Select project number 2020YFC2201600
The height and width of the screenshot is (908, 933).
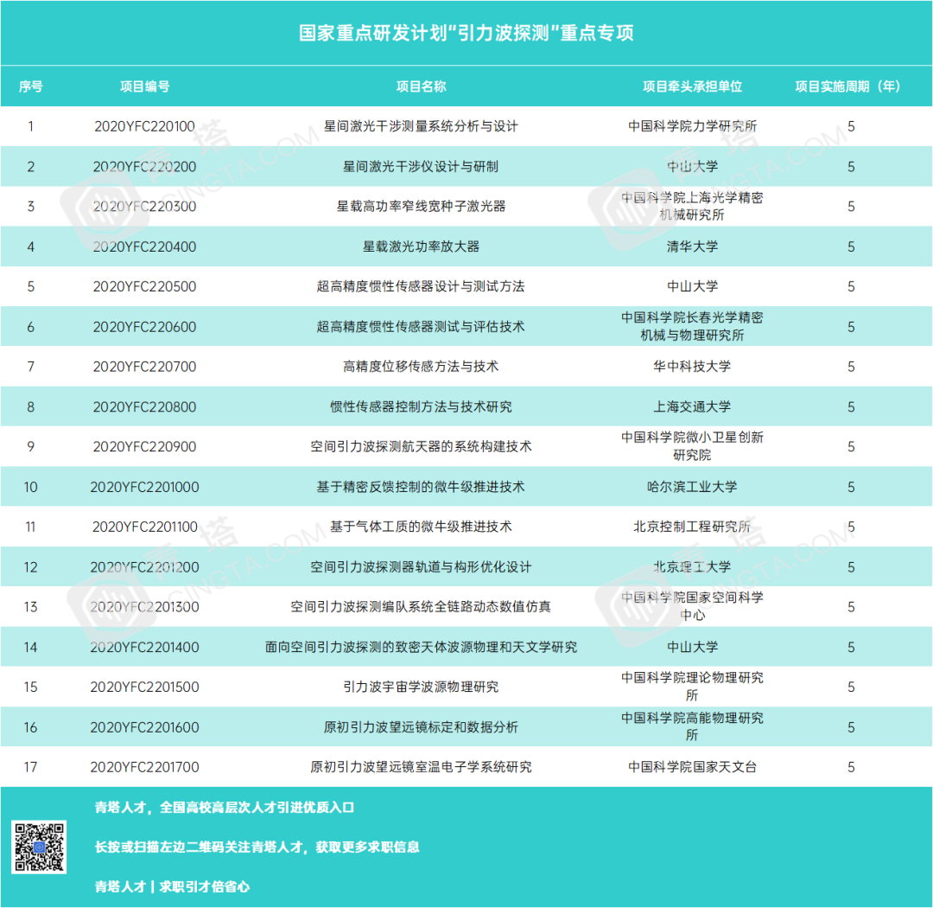(x=144, y=727)
